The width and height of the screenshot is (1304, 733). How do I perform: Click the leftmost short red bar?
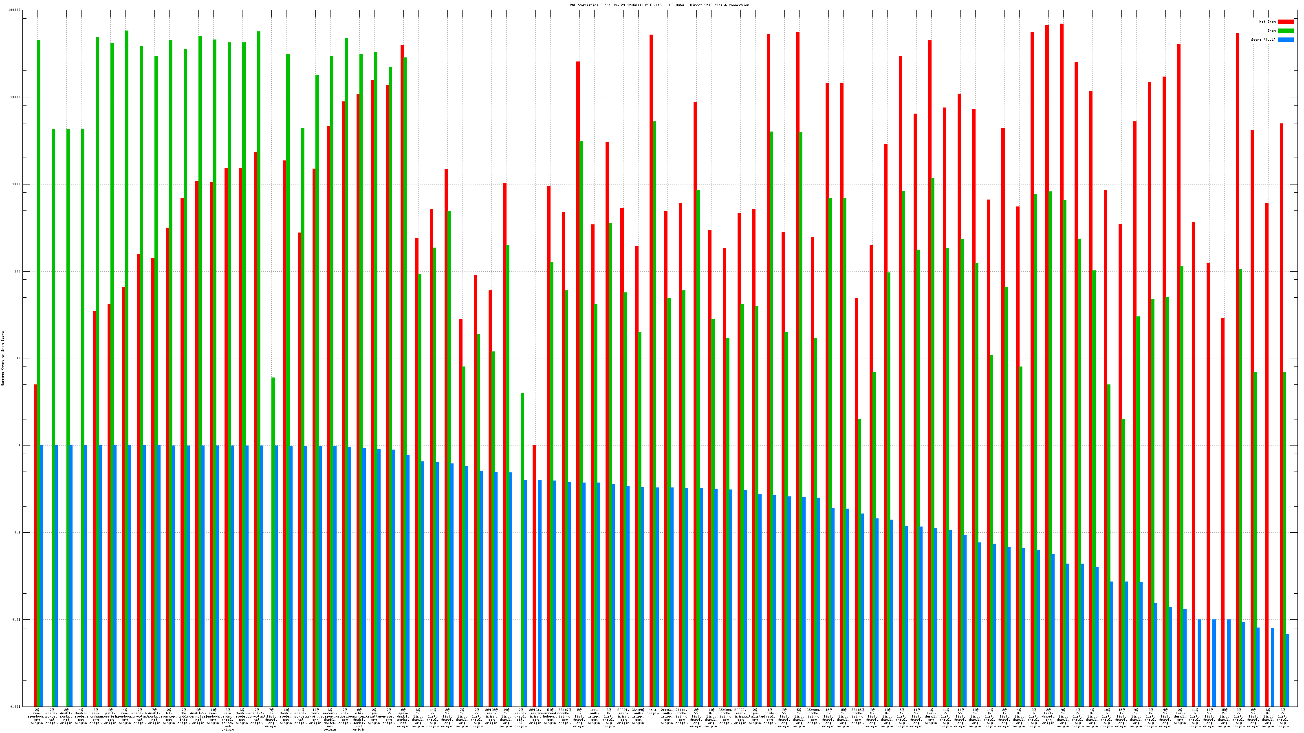click(x=35, y=545)
